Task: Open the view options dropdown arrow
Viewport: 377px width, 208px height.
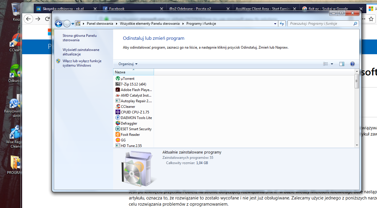Action: (x=332, y=64)
